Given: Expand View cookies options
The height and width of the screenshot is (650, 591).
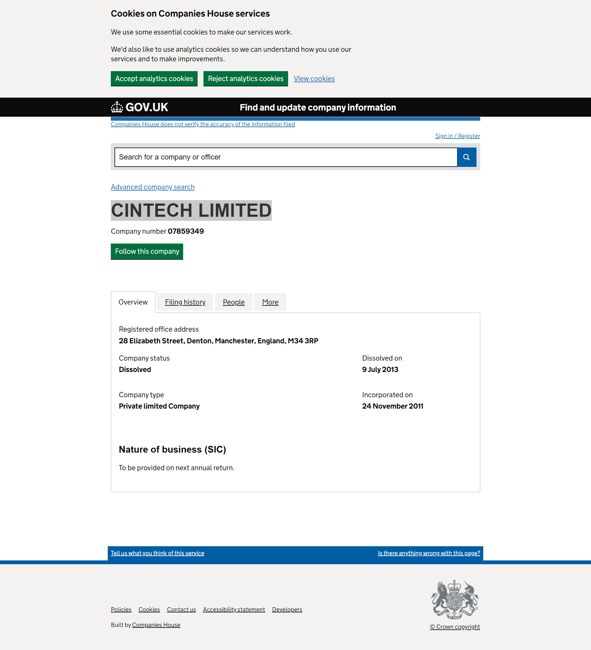Looking at the screenshot, I should click(x=314, y=79).
